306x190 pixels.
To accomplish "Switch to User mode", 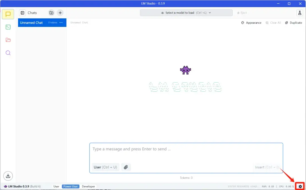I will 56,187.
